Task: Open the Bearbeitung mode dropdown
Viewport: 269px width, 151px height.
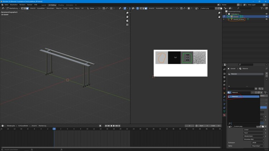Action: [x=14, y=8]
